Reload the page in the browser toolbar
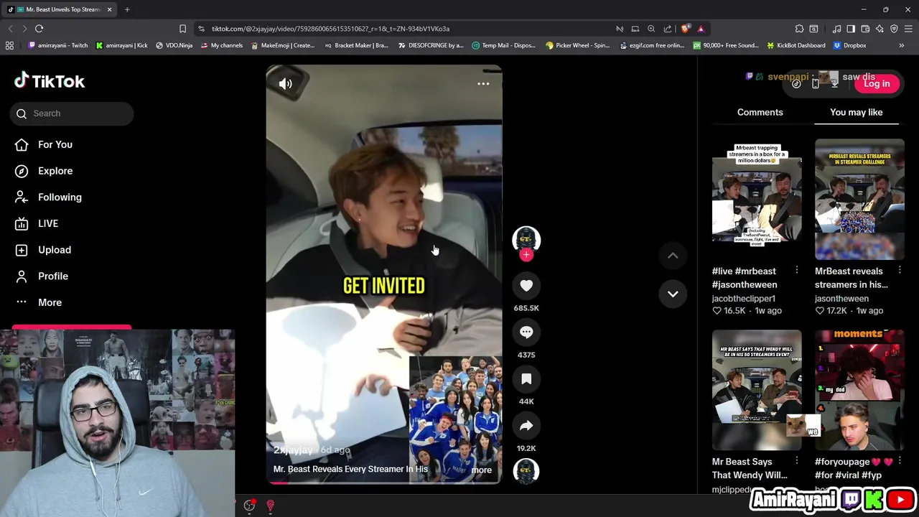Image resolution: width=919 pixels, height=517 pixels. click(x=39, y=29)
